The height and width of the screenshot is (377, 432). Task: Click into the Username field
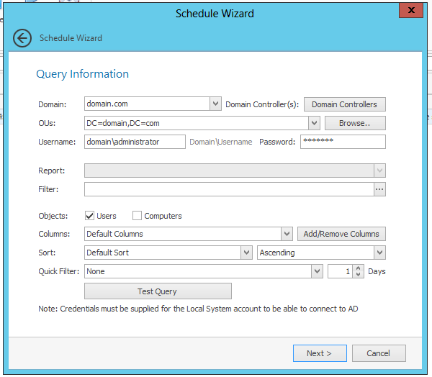tap(135, 142)
